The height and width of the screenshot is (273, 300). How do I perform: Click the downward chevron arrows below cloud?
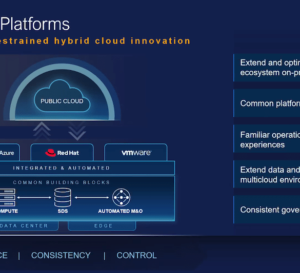tap(77, 131)
